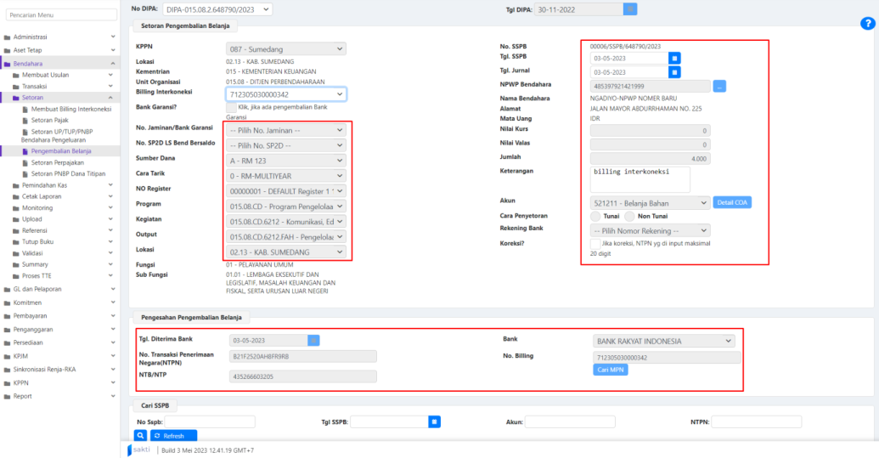
Task: Open calendar icon in Tgl SSPB search field
Action: point(434,421)
